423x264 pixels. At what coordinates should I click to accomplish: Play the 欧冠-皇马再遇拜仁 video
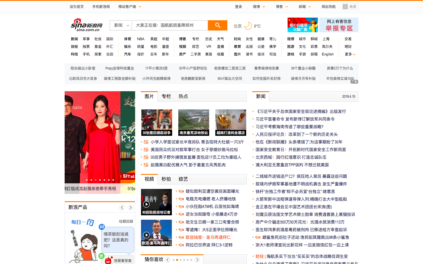pos(146,235)
